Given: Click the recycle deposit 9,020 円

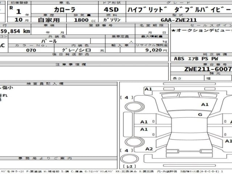Looking at the screenshot, I should point(156,50).
